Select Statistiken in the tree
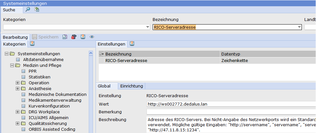This screenshot has width=316, height=133. (39, 77)
